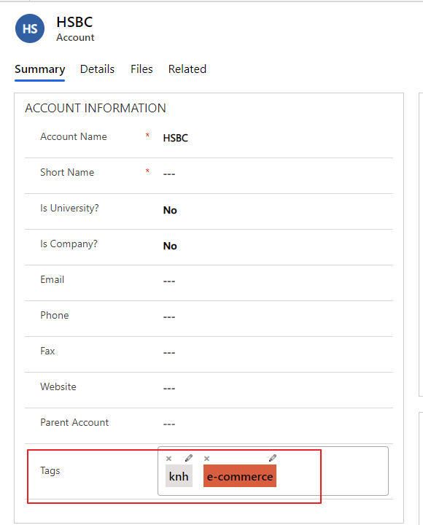The image size is (423, 525).
Task: Click the empty Email field
Action: coord(277,281)
